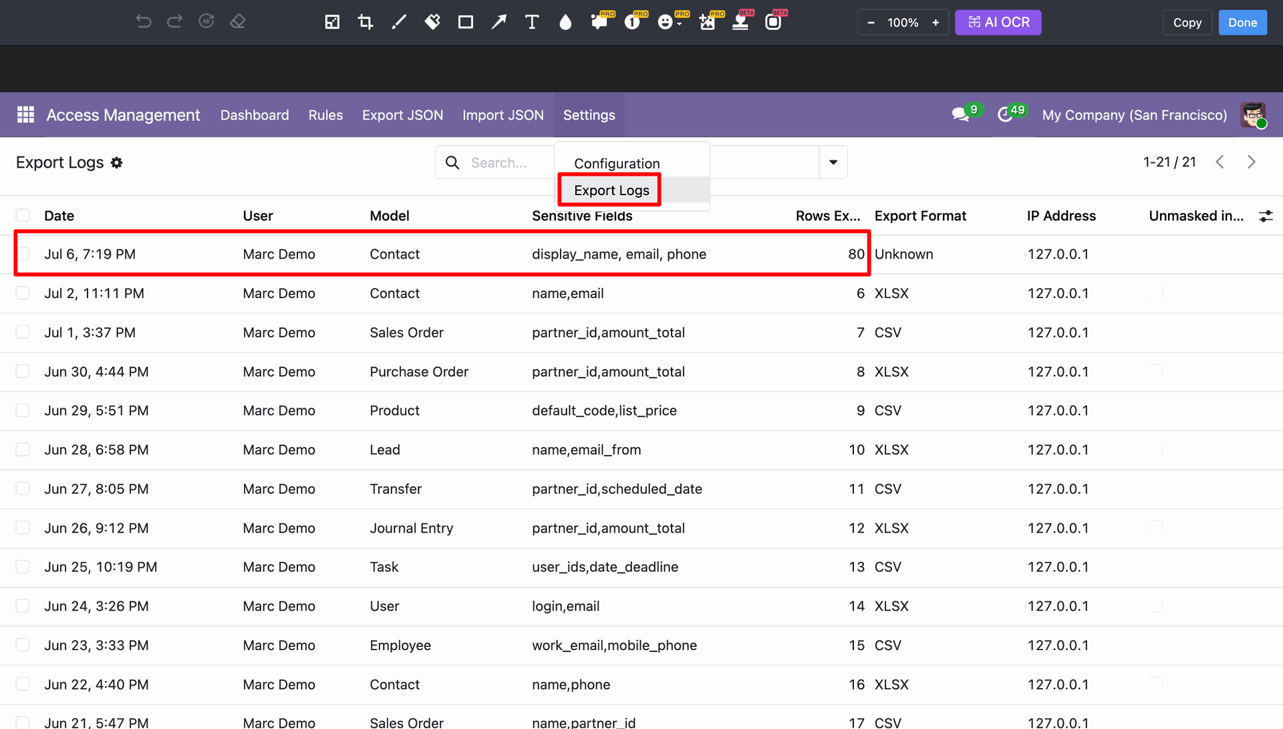Click the Copy button
The height and width of the screenshot is (729, 1283).
(x=1187, y=22)
